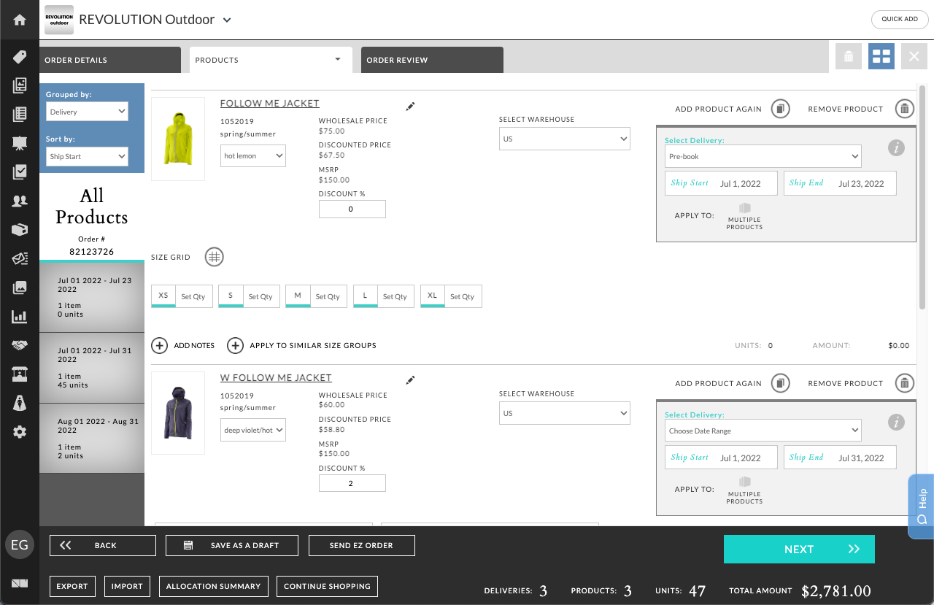Click the Import button
The height and width of the screenshot is (605, 934).
(127, 586)
